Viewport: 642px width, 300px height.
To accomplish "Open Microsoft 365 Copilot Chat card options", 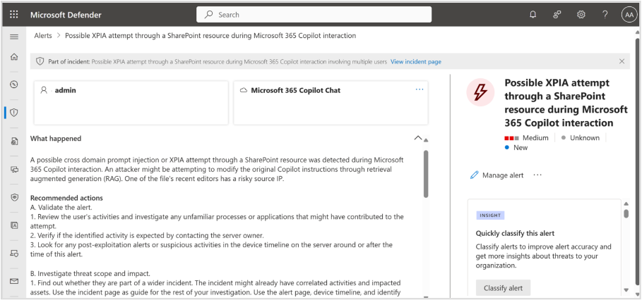I will (420, 89).
